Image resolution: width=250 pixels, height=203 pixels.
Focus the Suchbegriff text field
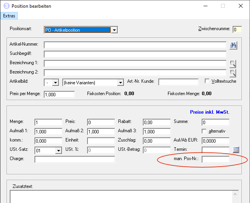[x=135, y=55]
